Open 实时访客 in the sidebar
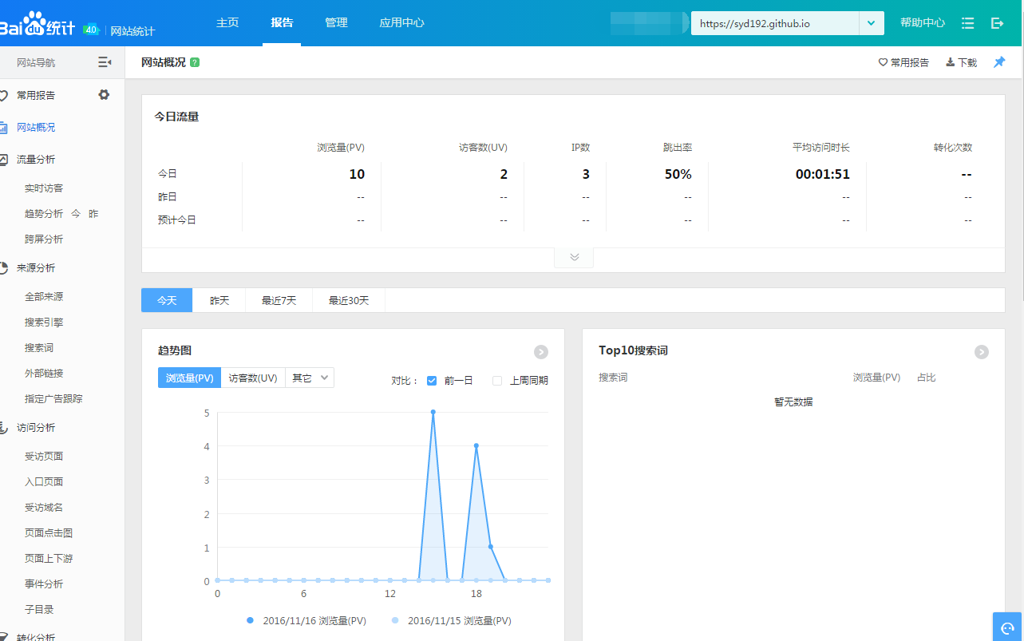The height and width of the screenshot is (641, 1024). click(x=44, y=188)
